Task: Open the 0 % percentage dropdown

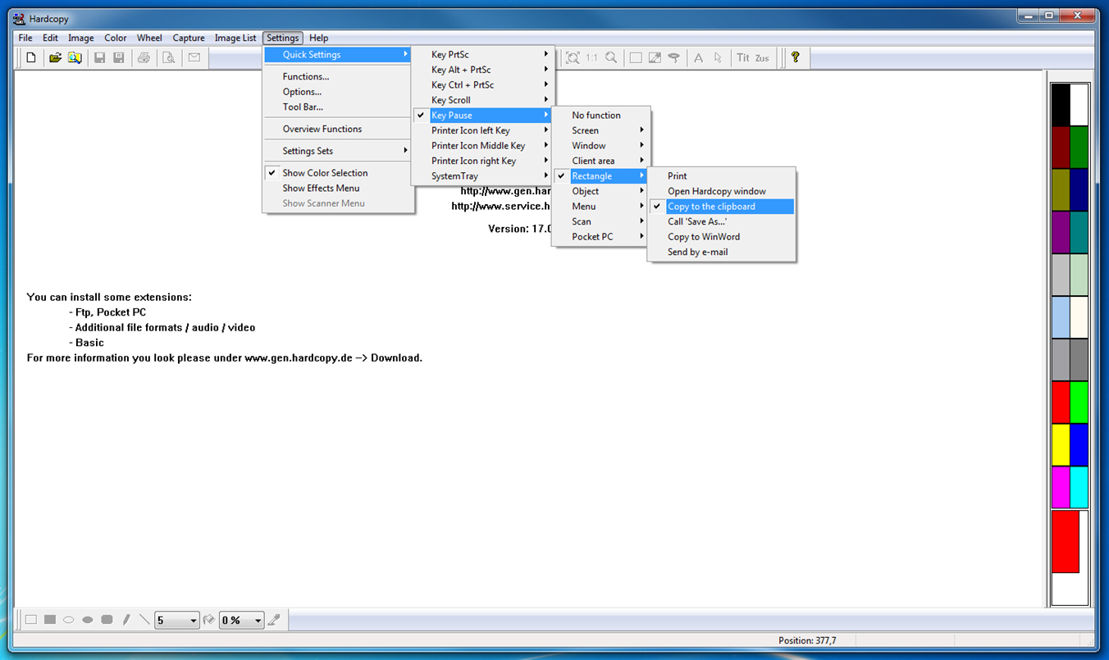Action: [x=241, y=620]
